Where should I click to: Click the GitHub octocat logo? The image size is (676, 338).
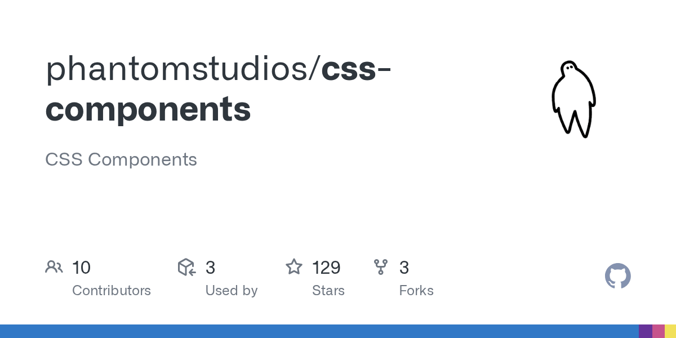618,276
